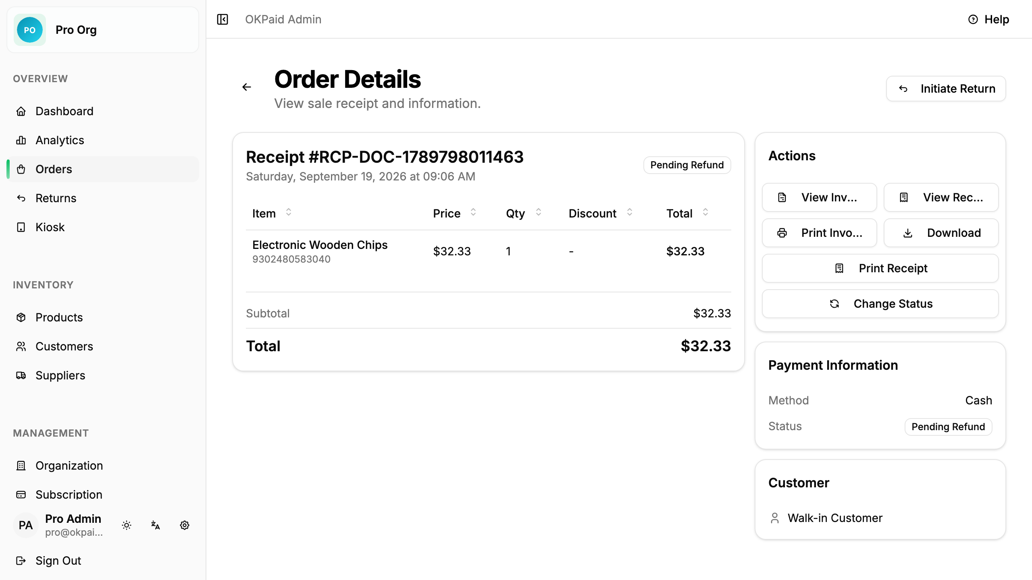The height and width of the screenshot is (580, 1032).
Task: Click the Download button
Action: (941, 233)
